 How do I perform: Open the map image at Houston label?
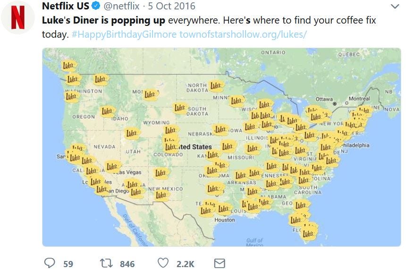coord(224,220)
